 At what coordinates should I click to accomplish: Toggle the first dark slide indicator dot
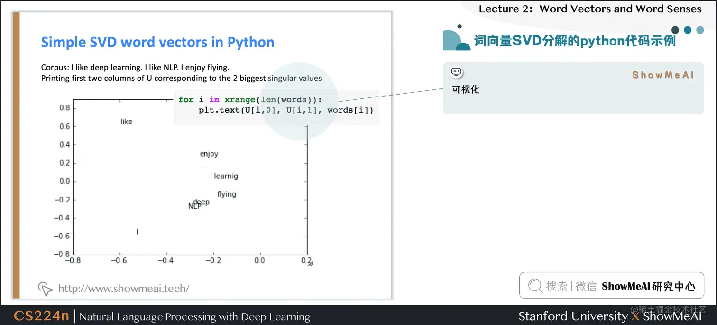pyautogui.click(x=675, y=30)
